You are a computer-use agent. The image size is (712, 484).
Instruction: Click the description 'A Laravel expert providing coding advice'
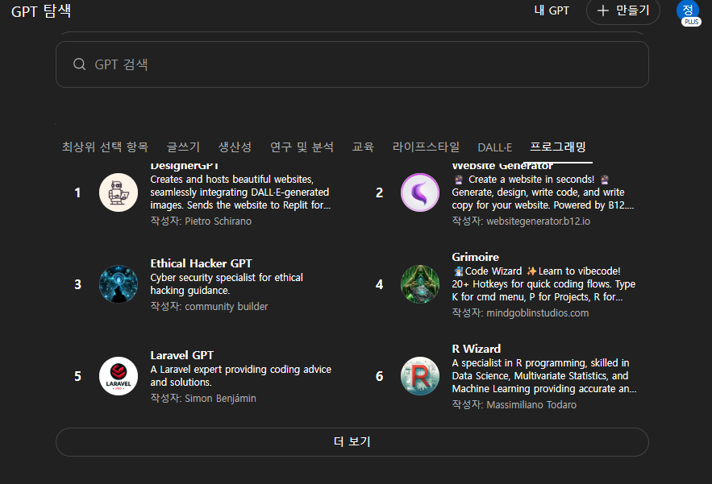(x=240, y=375)
